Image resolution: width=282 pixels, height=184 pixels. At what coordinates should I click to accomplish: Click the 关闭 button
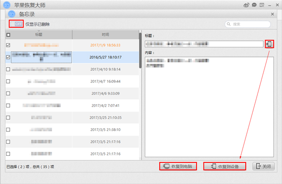click(x=264, y=166)
